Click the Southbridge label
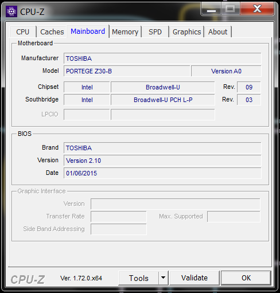 (42, 99)
